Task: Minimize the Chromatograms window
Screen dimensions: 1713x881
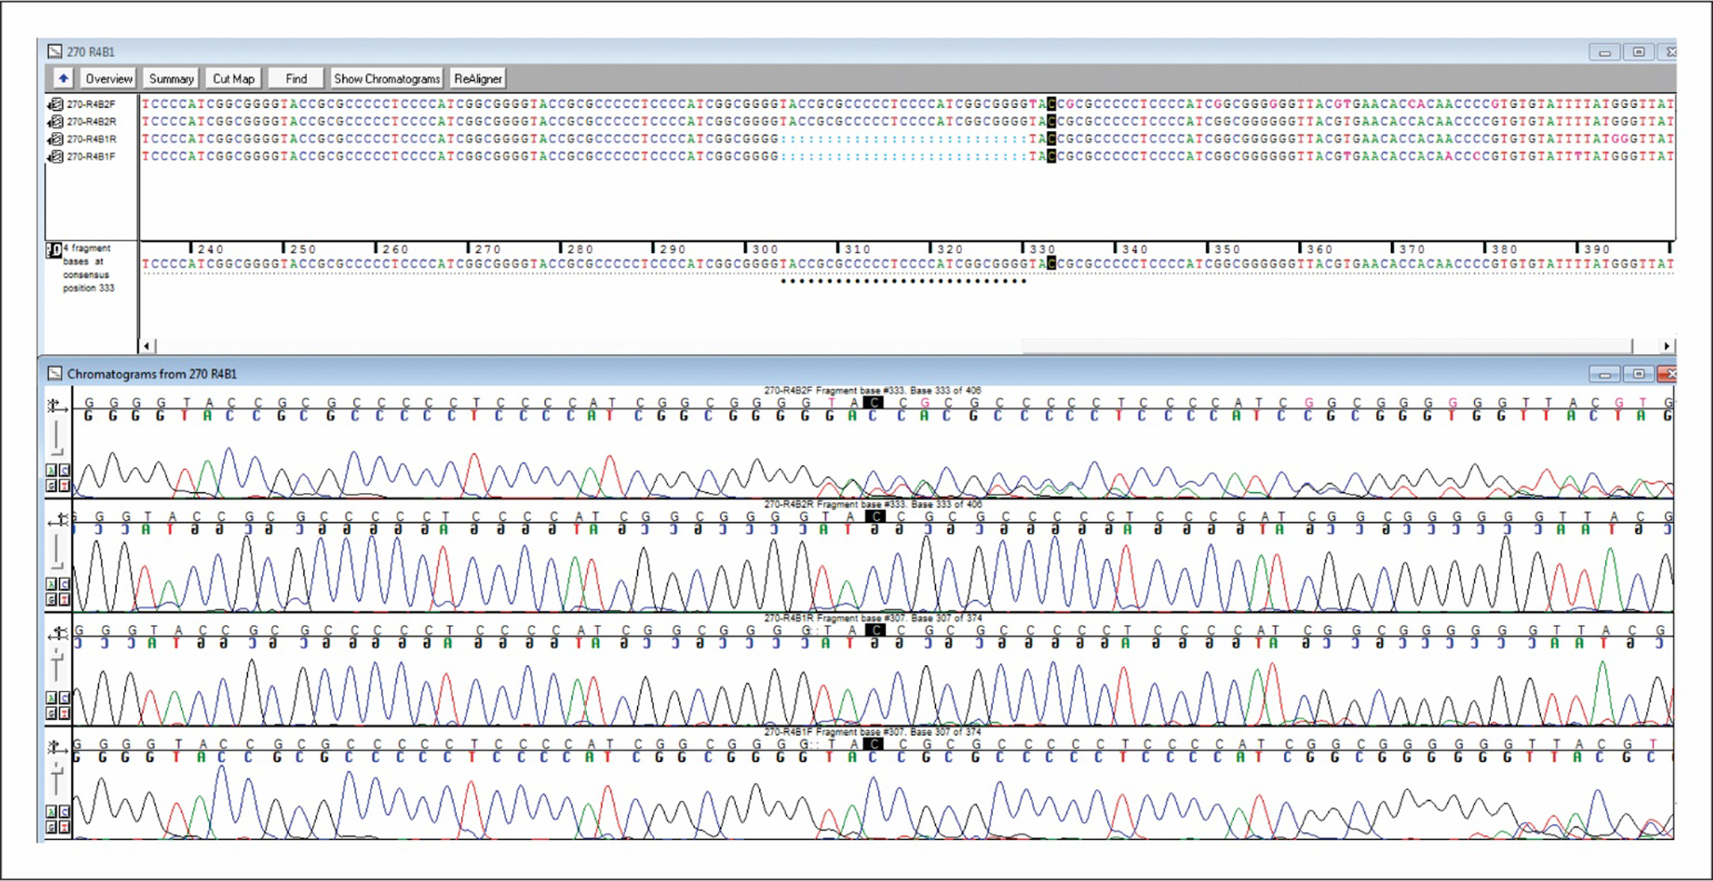Action: (1604, 375)
